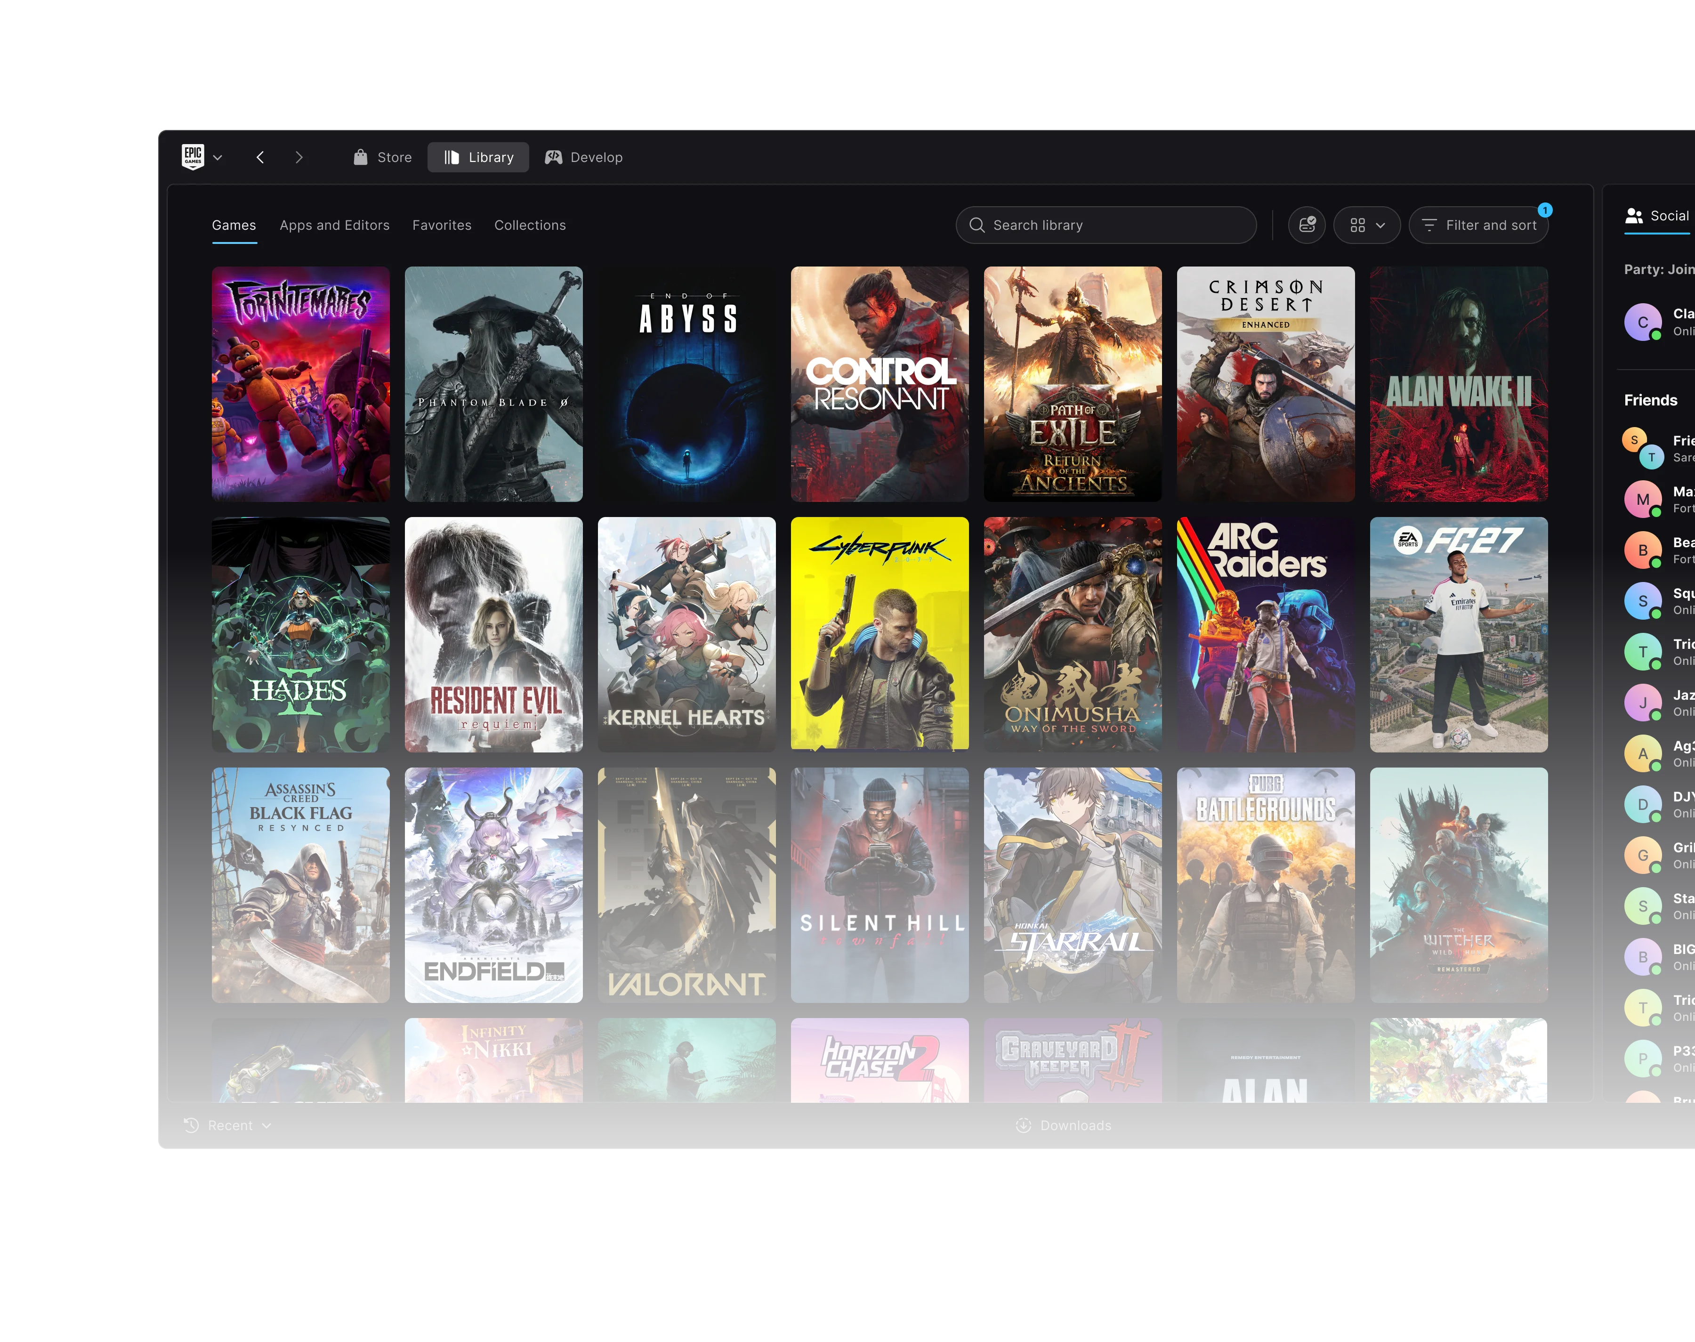
Task: Open the Collections tab
Action: 530,225
